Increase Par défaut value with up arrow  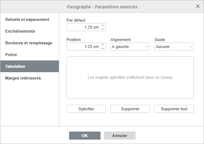[x=102, y=25]
